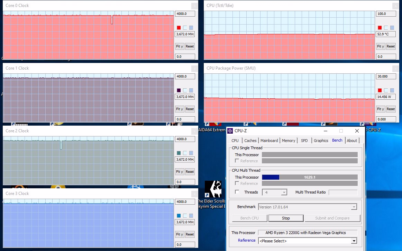This screenshot has width=402, height=251.
Task: Click the red swatch in Core 0 Clock
Action: [179, 28]
